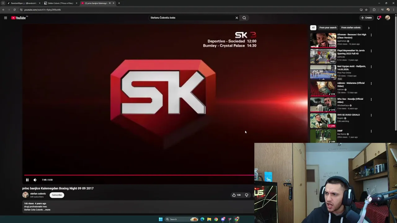
Task: Click the OVO SE DUGO CEKALO live title
Action: pyautogui.click(x=349, y=115)
